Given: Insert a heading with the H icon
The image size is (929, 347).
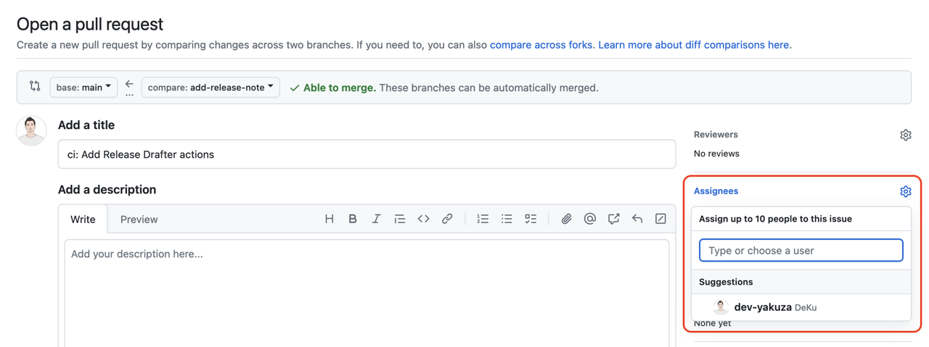Looking at the screenshot, I should coord(329,219).
